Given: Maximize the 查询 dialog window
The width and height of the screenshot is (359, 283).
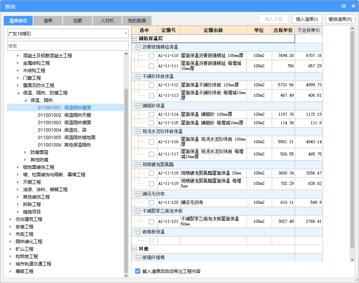Looking at the screenshot, I should pyautogui.click(x=343, y=6).
